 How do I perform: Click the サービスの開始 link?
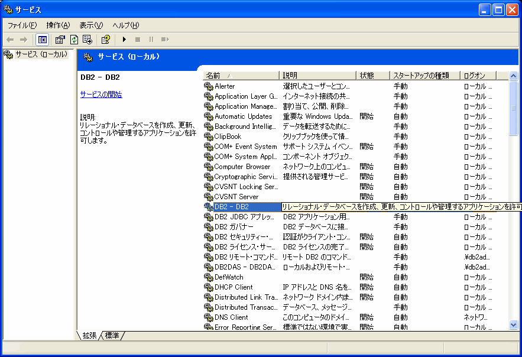101,95
